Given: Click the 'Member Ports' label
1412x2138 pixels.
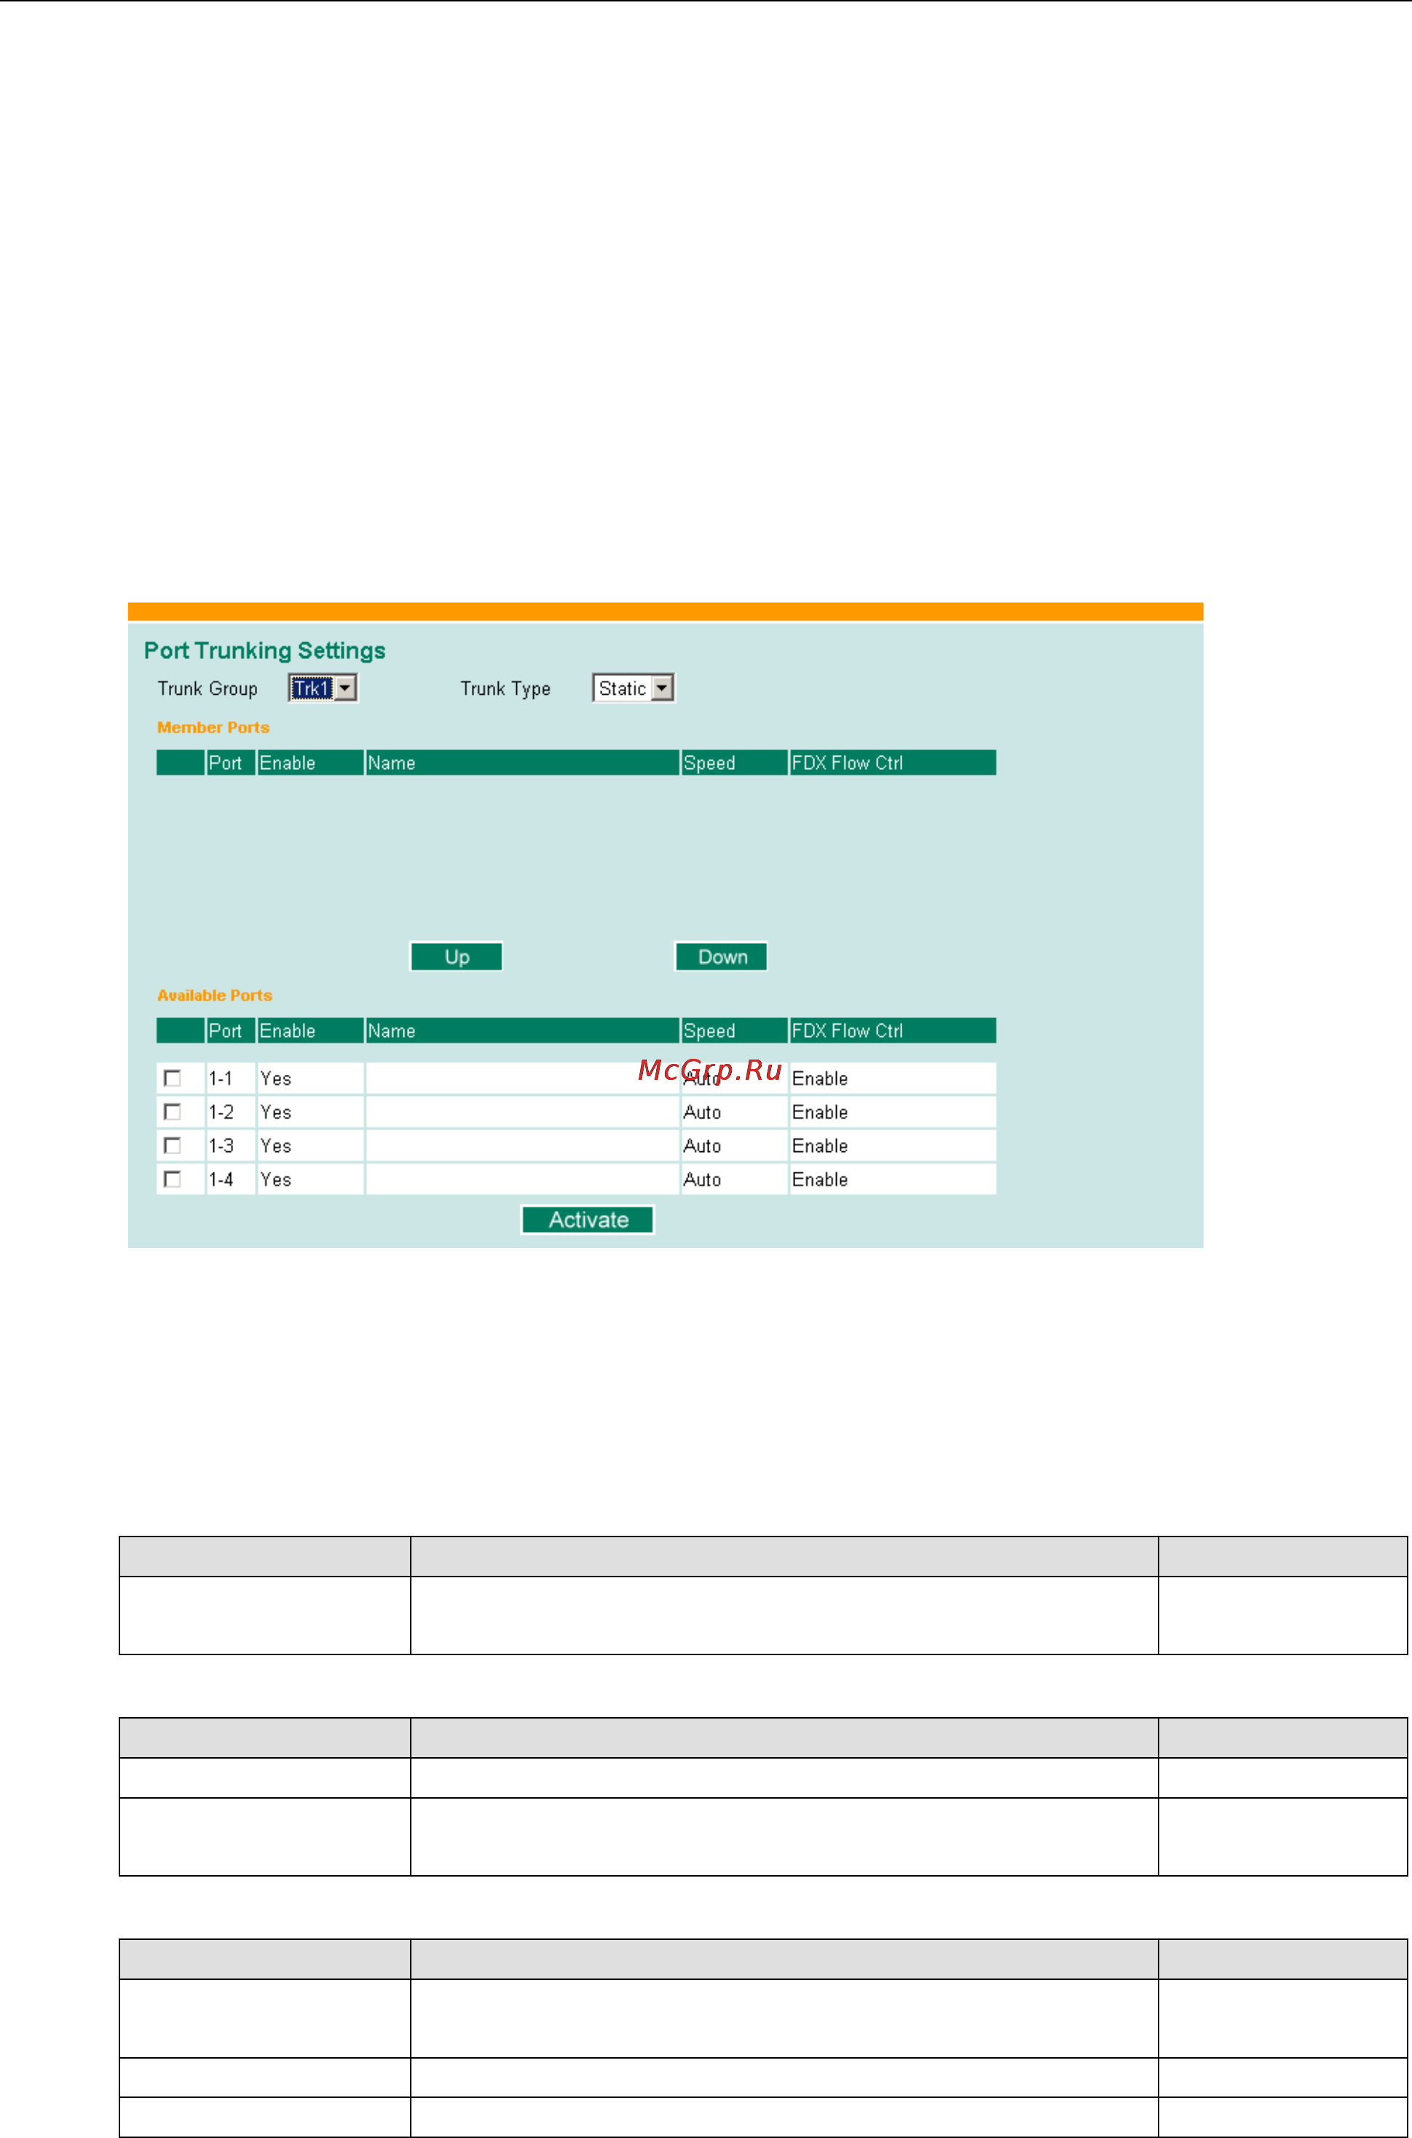Looking at the screenshot, I should 213,727.
